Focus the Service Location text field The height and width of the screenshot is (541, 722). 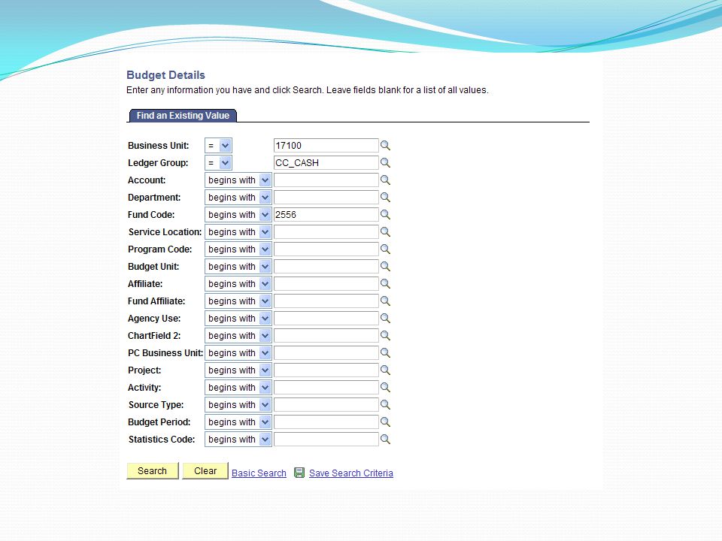326,232
